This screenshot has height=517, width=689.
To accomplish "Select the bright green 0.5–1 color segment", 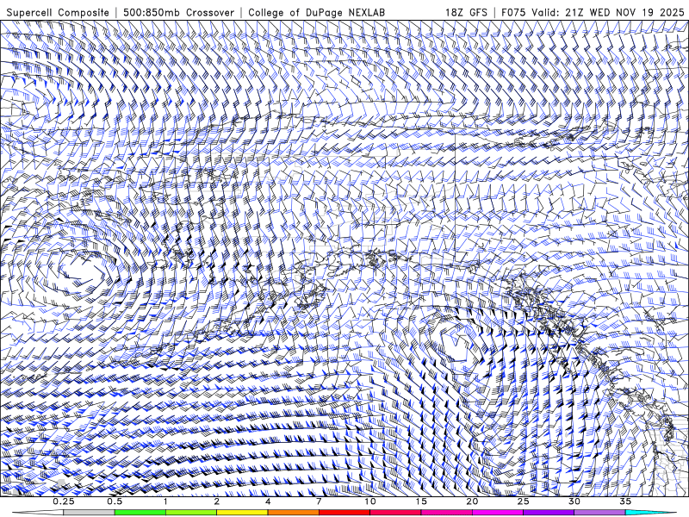I will pyautogui.click(x=140, y=513).
